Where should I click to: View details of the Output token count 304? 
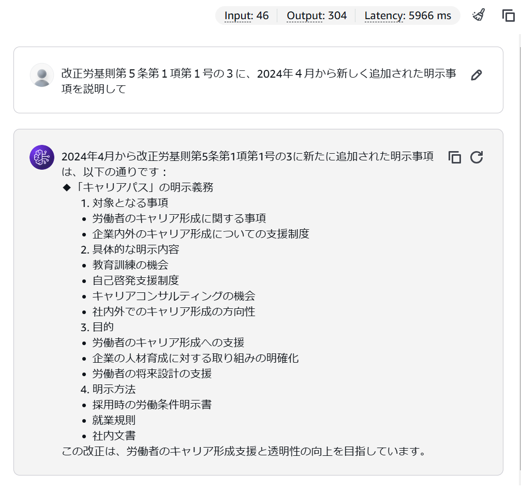tap(316, 16)
